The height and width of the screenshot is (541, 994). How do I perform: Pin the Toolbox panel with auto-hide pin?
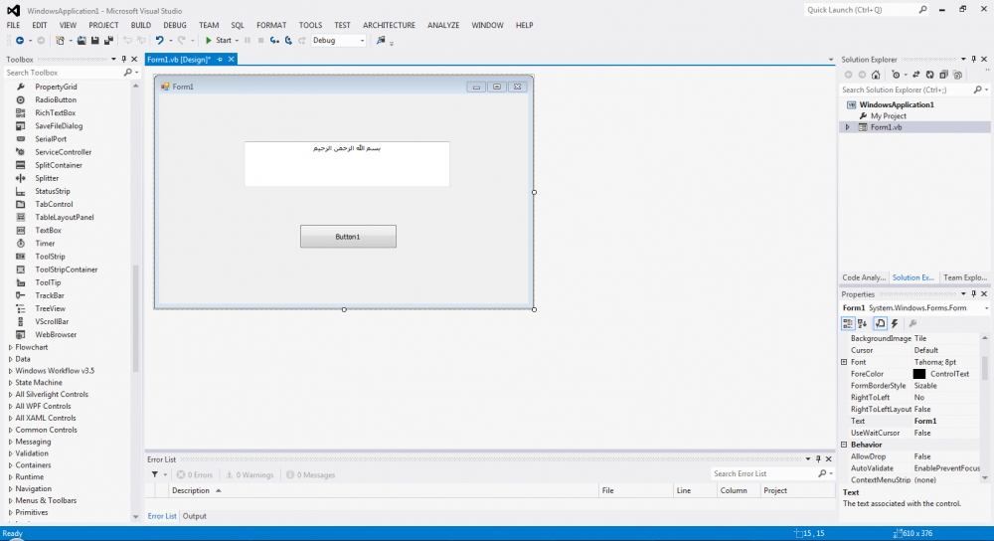click(123, 59)
